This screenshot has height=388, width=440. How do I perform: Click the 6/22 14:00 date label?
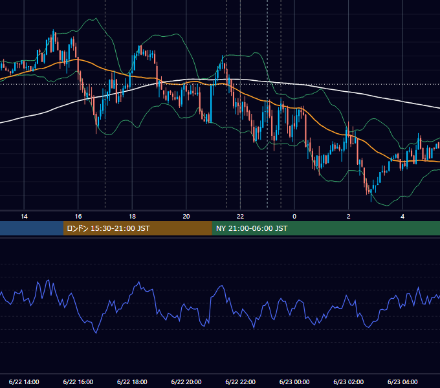coord(24,382)
